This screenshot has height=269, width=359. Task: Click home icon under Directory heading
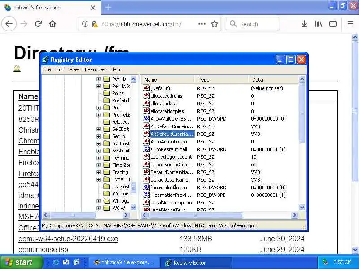coord(17,68)
